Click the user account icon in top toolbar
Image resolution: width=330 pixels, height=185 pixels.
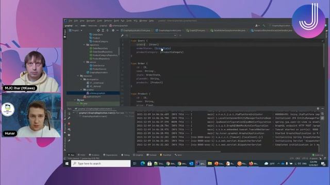pos(257,26)
